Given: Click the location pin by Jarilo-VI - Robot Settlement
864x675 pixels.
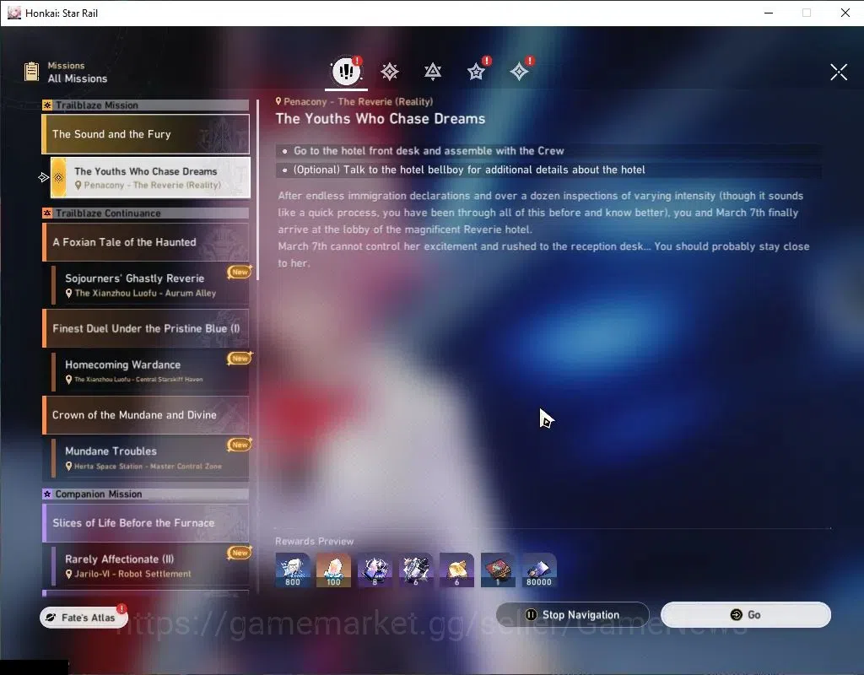Looking at the screenshot, I should 69,574.
